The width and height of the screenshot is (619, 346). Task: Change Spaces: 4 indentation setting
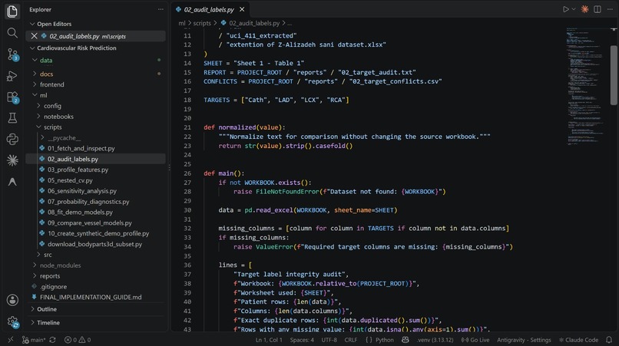pyautogui.click(x=302, y=340)
